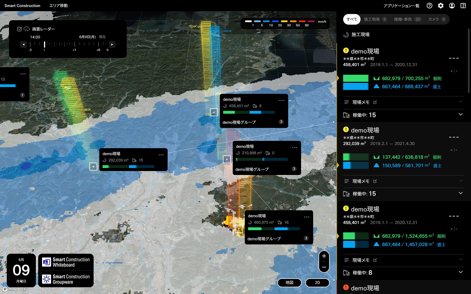Open options on the 460,975 m² map popup
The image size is (471, 294).
point(307,217)
